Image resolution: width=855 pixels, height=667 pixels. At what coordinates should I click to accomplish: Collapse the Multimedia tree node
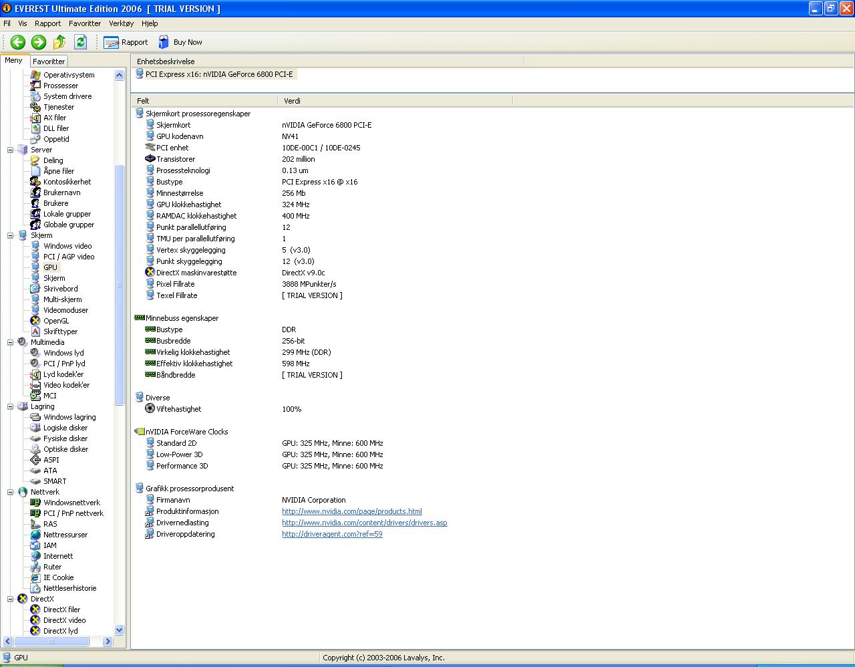11,342
